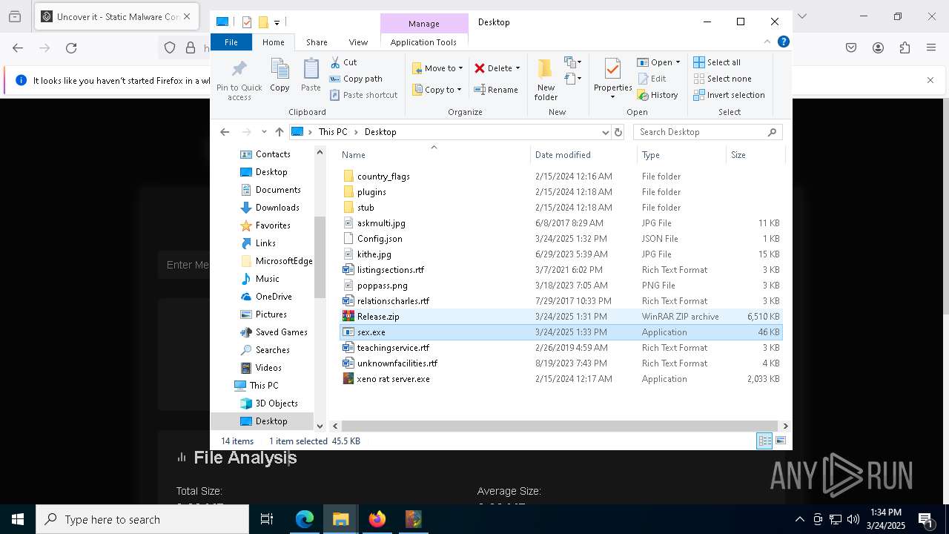Select Contacts in navigation pane

point(273,154)
